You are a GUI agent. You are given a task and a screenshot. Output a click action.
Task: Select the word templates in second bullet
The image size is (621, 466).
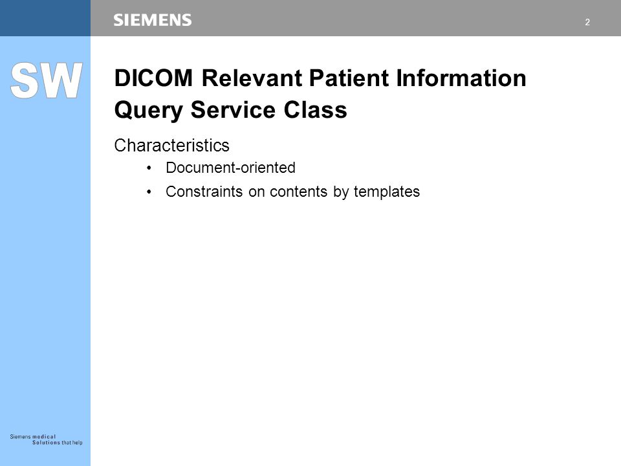click(x=387, y=192)
